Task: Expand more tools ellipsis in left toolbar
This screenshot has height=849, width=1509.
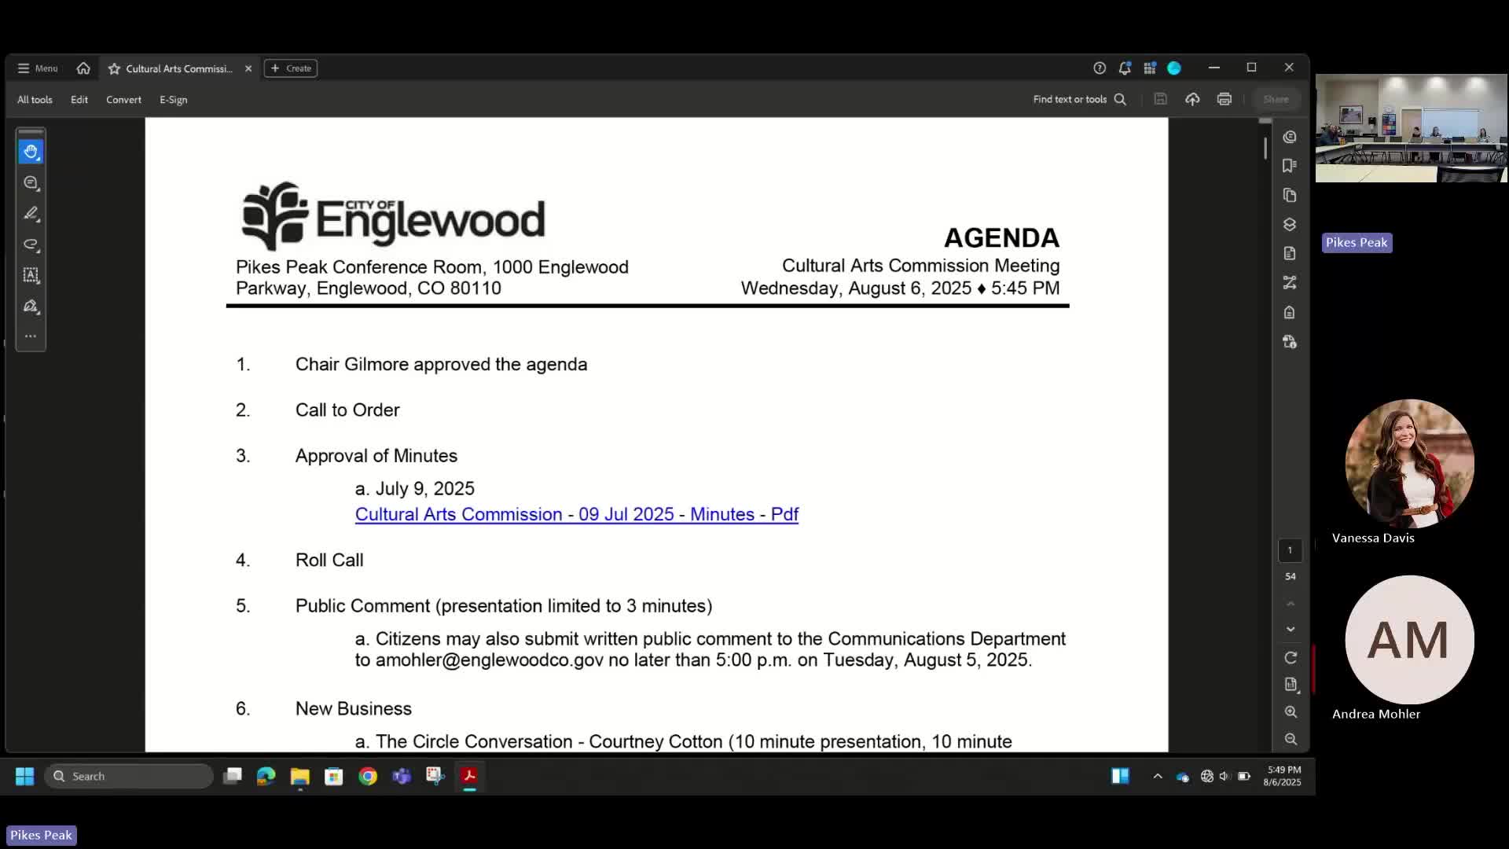Action: click(31, 336)
